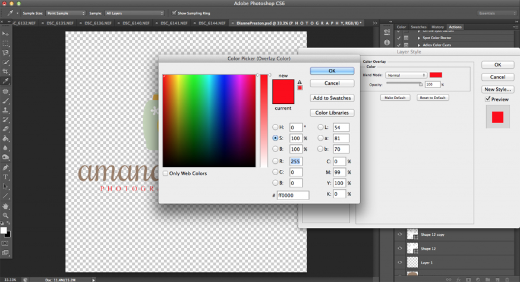This screenshot has width=520, height=282.
Task: Open Color Libraries
Action: click(332, 113)
